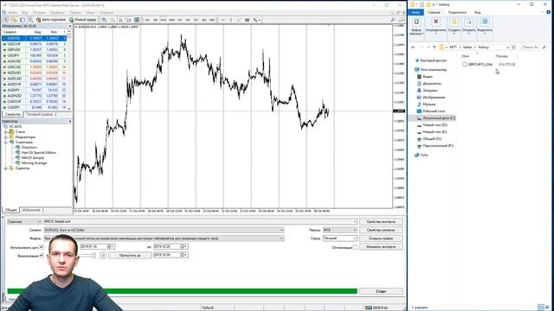Click the M15 timeframe toolbar button
Screen dimensions: 554x311
[x=164, y=20]
